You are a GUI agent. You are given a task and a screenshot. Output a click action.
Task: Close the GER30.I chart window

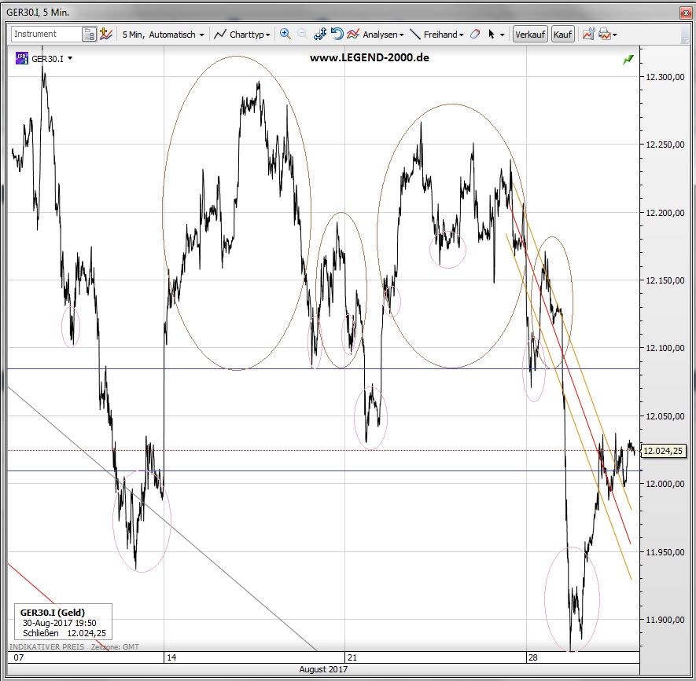(x=685, y=13)
